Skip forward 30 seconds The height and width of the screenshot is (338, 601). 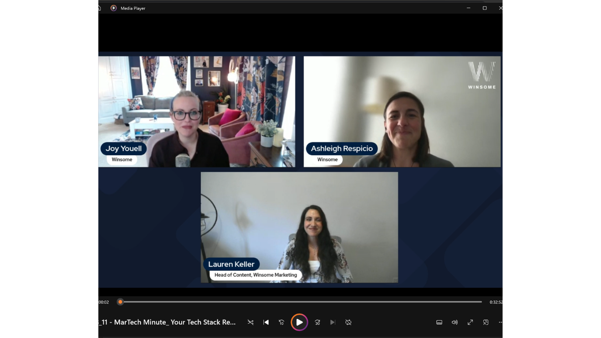click(317, 323)
